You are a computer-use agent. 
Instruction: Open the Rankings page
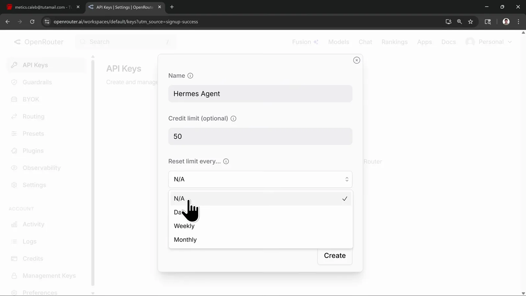pos(394,42)
